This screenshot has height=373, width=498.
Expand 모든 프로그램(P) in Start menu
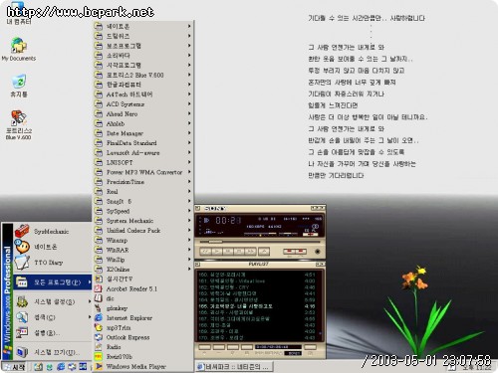(53, 282)
